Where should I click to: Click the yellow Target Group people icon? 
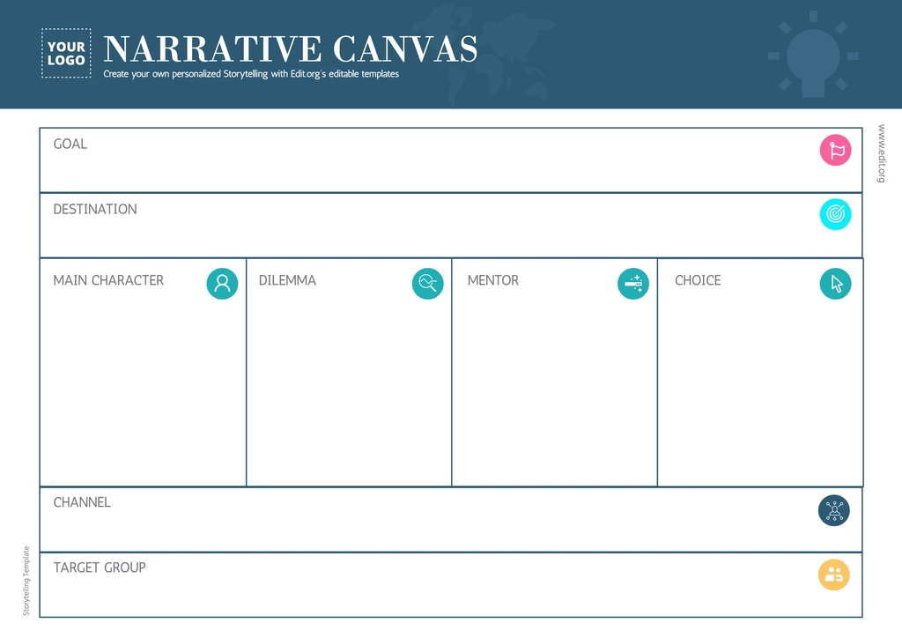pyautogui.click(x=833, y=575)
